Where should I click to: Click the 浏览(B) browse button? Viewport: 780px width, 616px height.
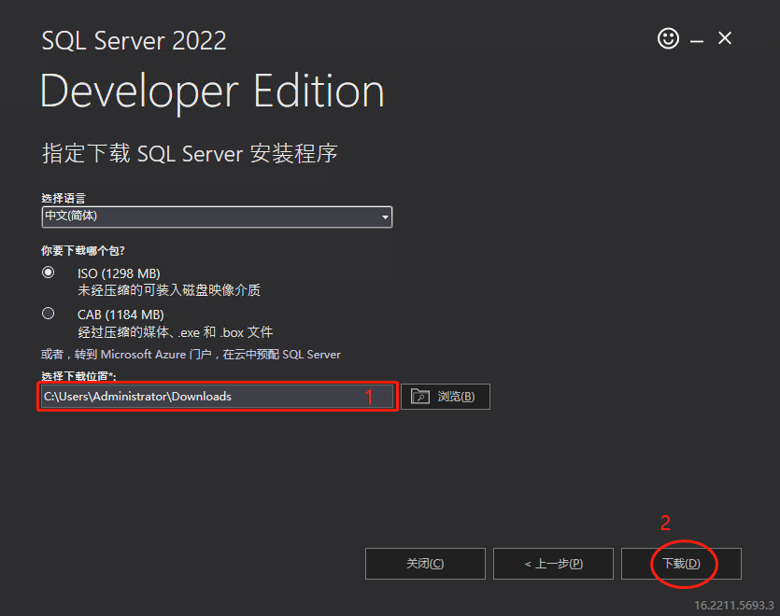click(446, 397)
